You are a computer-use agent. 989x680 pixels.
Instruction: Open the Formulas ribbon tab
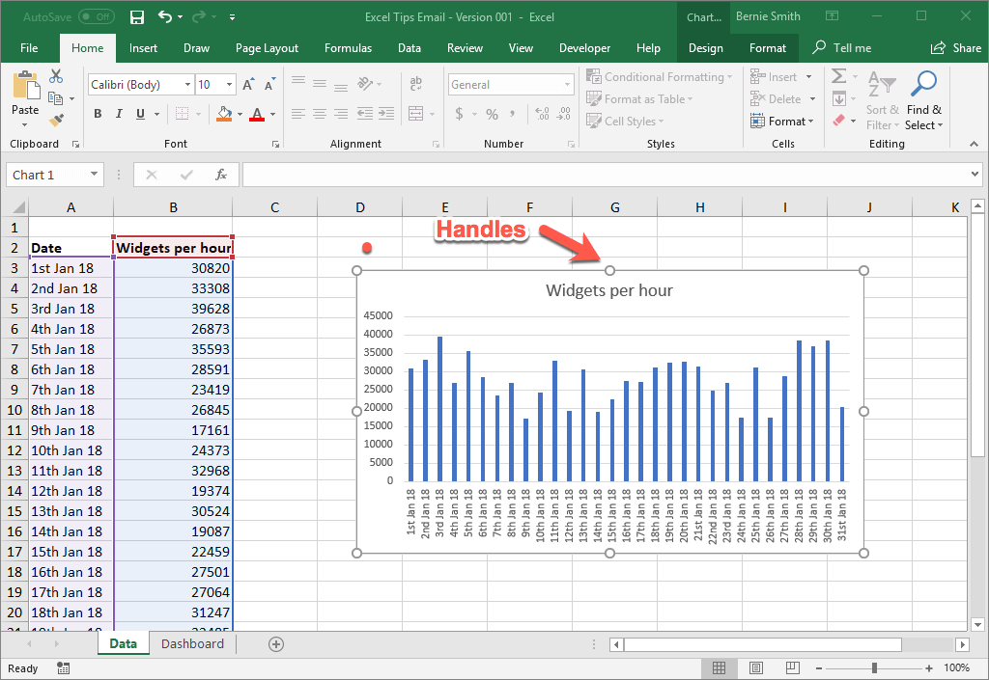[348, 48]
